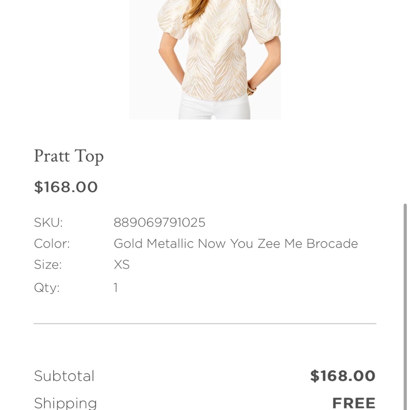The height and width of the screenshot is (410, 410).
Task: Click the Color: label
Action: tap(52, 244)
